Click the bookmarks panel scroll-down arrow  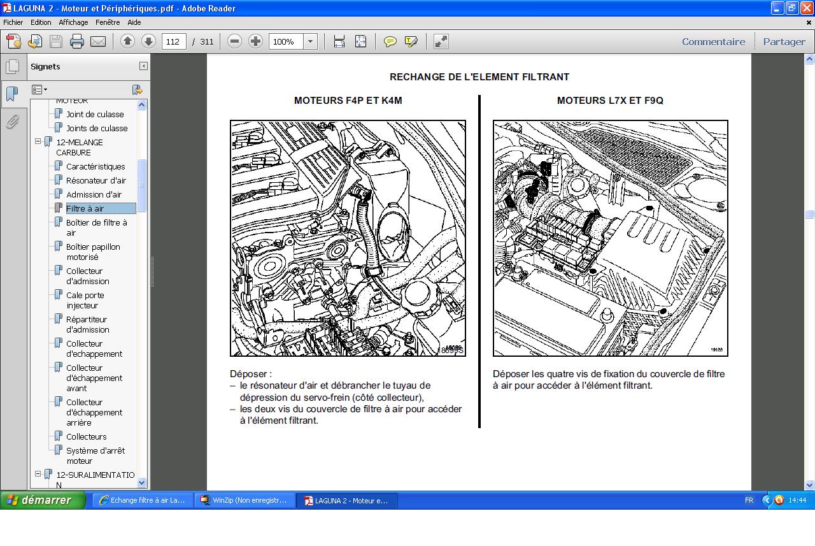(142, 483)
